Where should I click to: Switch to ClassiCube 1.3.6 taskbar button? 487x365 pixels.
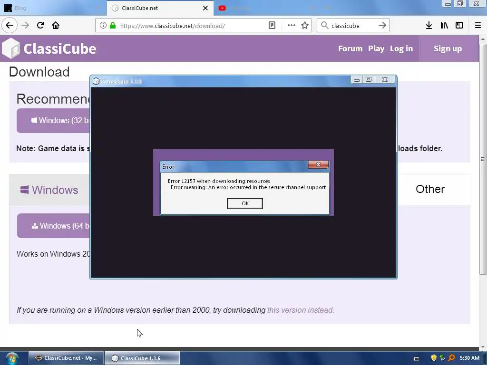pyautogui.click(x=142, y=358)
